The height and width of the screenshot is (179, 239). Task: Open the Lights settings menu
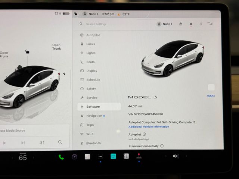click(88, 53)
